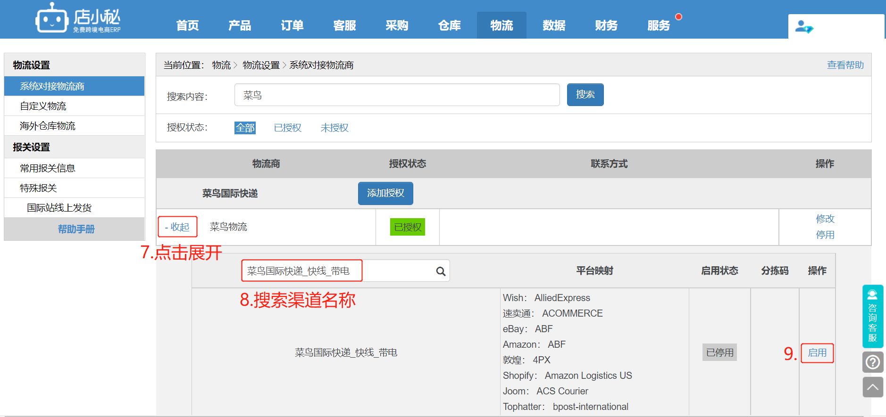Viewport: 886px width, 417px height.
Task: Collapse the 菜鸟物流 row with 收起
Action: pyautogui.click(x=177, y=227)
